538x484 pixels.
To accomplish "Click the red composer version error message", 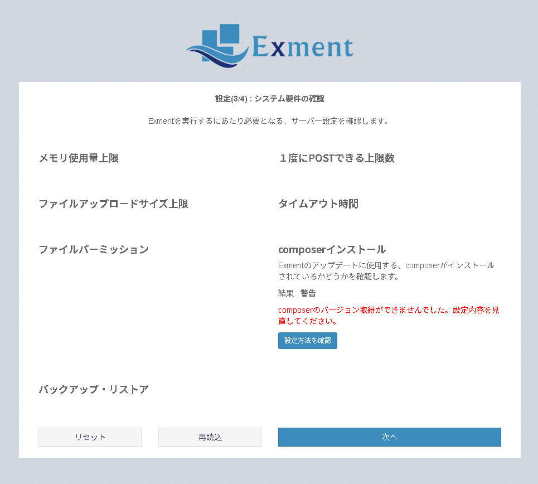I will (x=389, y=315).
